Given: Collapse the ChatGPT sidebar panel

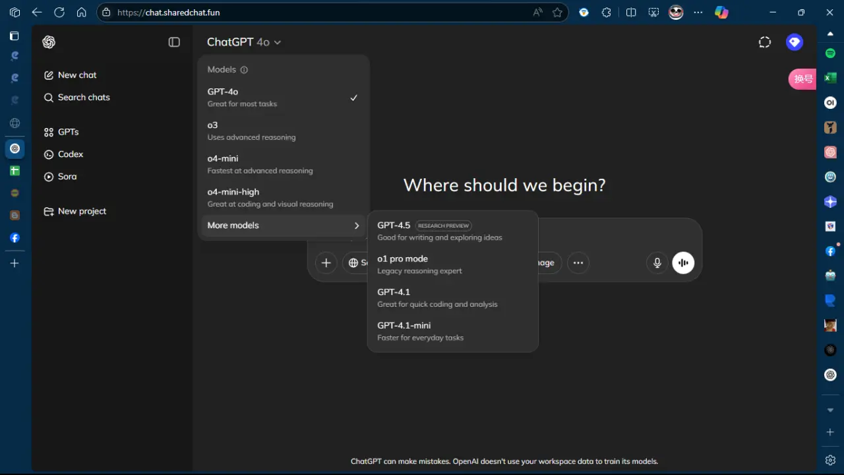Looking at the screenshot, I should 174,42.
